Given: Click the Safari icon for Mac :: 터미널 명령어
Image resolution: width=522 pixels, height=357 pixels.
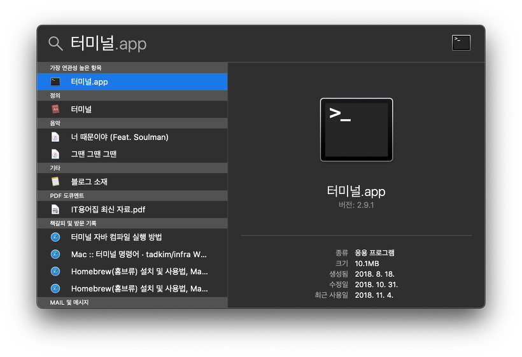Looking at the screenshot, I should click(x=55, y=254).
